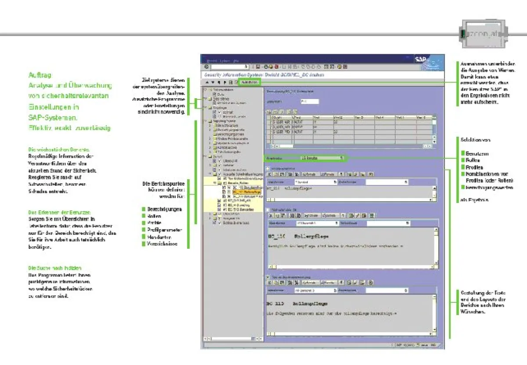Click the green Enter checkmark icon beside command field

[206, 67]
